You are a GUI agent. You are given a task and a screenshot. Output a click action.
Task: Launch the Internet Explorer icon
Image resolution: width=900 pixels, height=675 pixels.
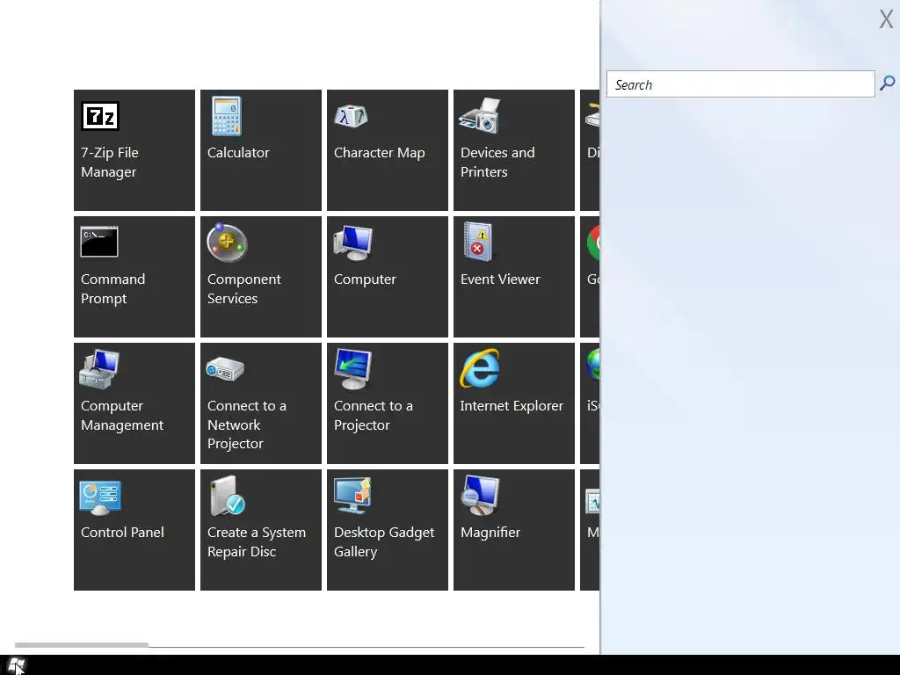[x=480, y=368]
